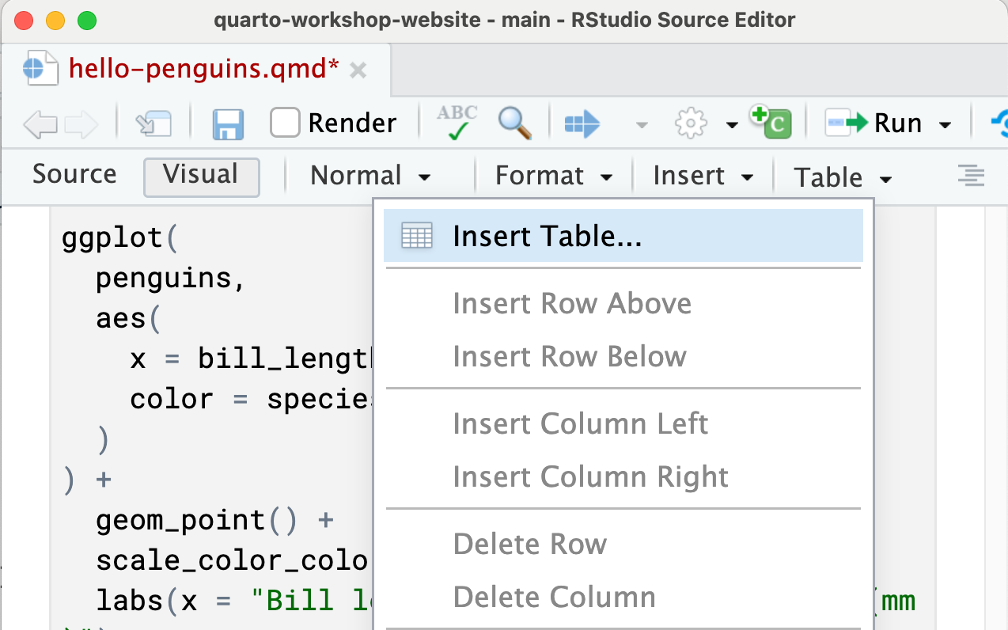This screenshot has height=630, width=1008.
Task: Switch to Visual editor mode
Action: 201,175
